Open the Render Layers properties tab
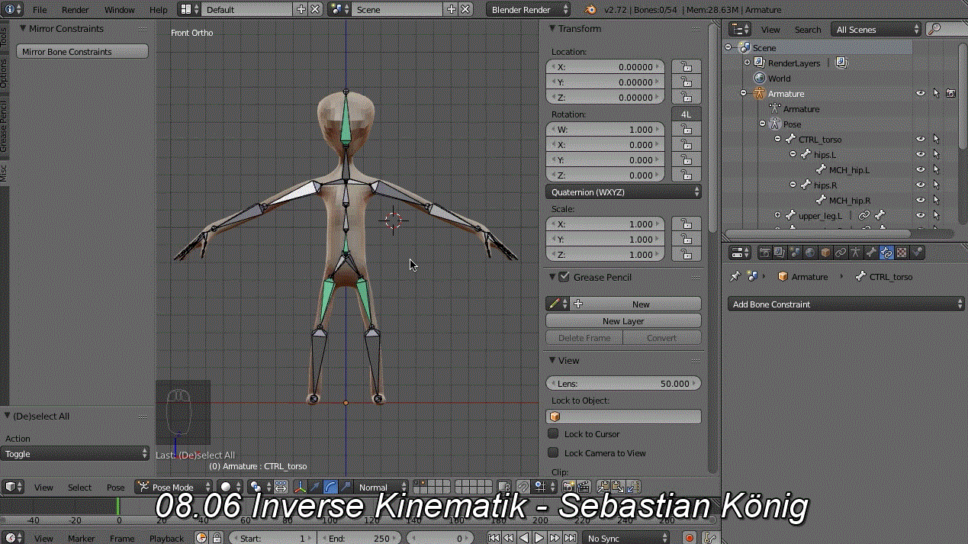The width and height of the screenshot is (968, 544). (x=780, y=253)
